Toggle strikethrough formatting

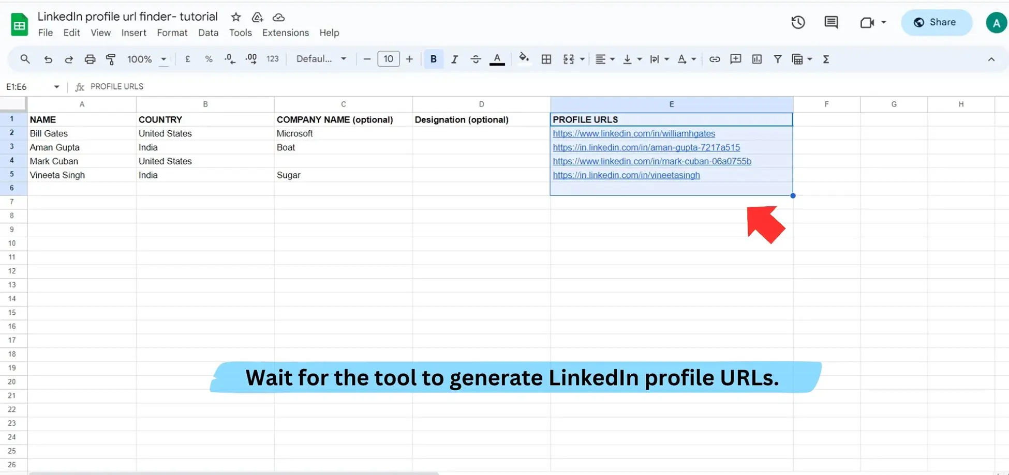(x=476, y=59)
